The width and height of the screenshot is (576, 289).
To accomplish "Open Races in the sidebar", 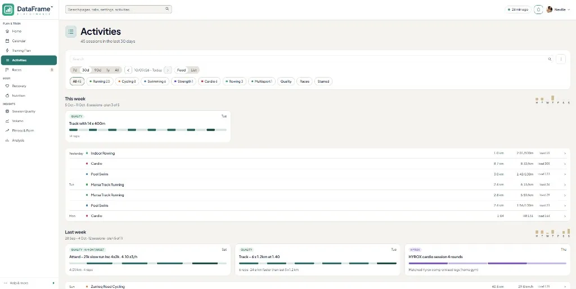I will tap(29, 70).
